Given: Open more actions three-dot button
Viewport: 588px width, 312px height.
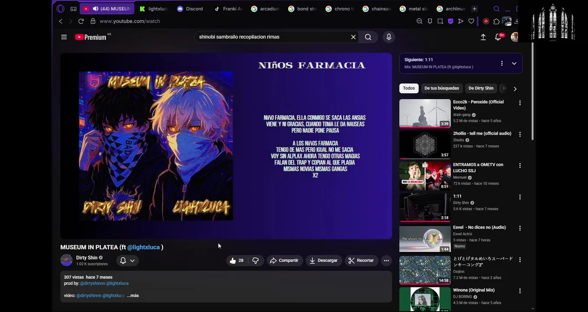Looking at the screenshot, I should 386,260.
